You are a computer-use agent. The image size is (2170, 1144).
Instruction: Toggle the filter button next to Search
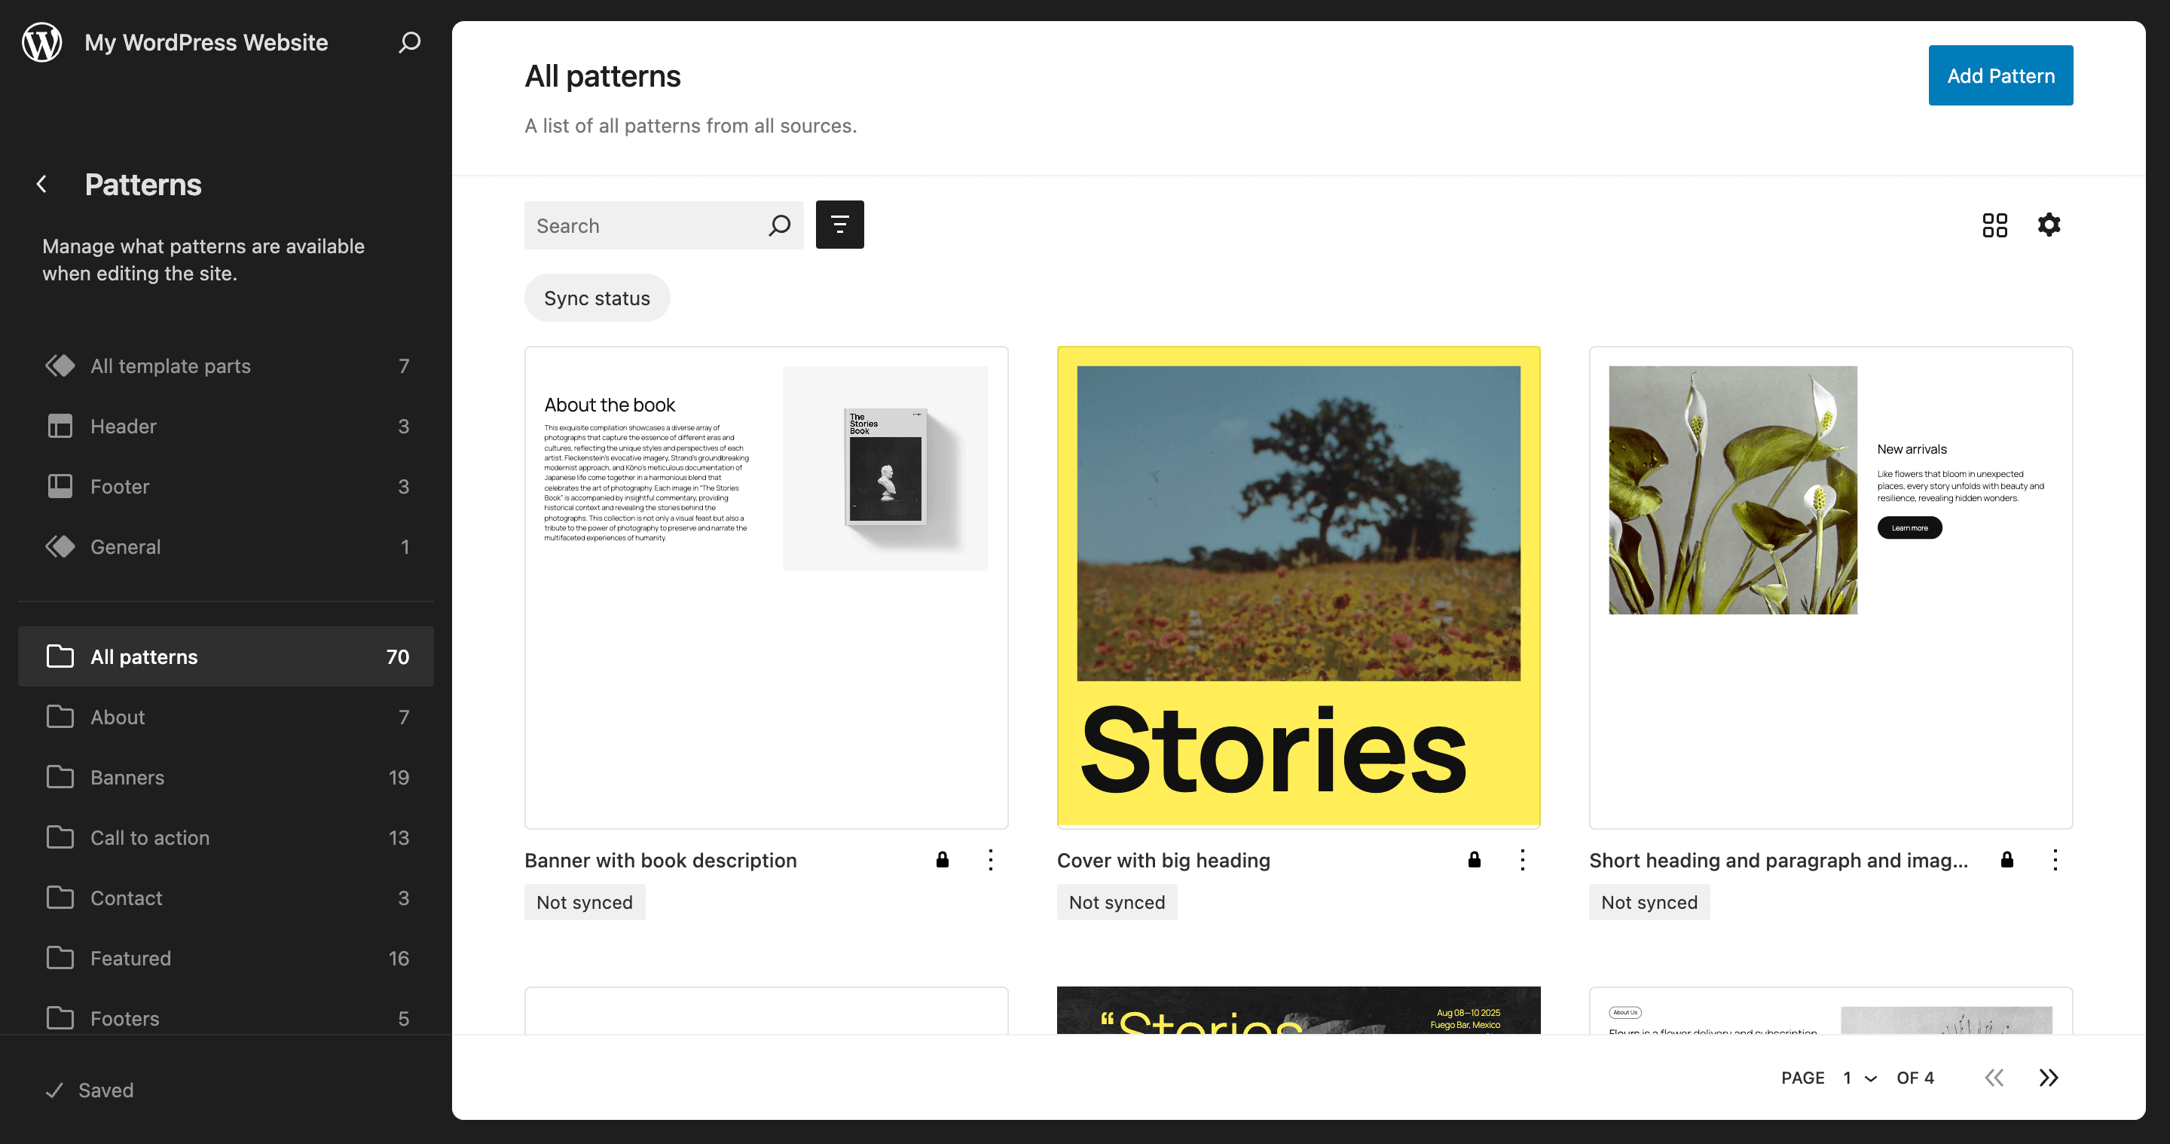[x=839, y=225]
